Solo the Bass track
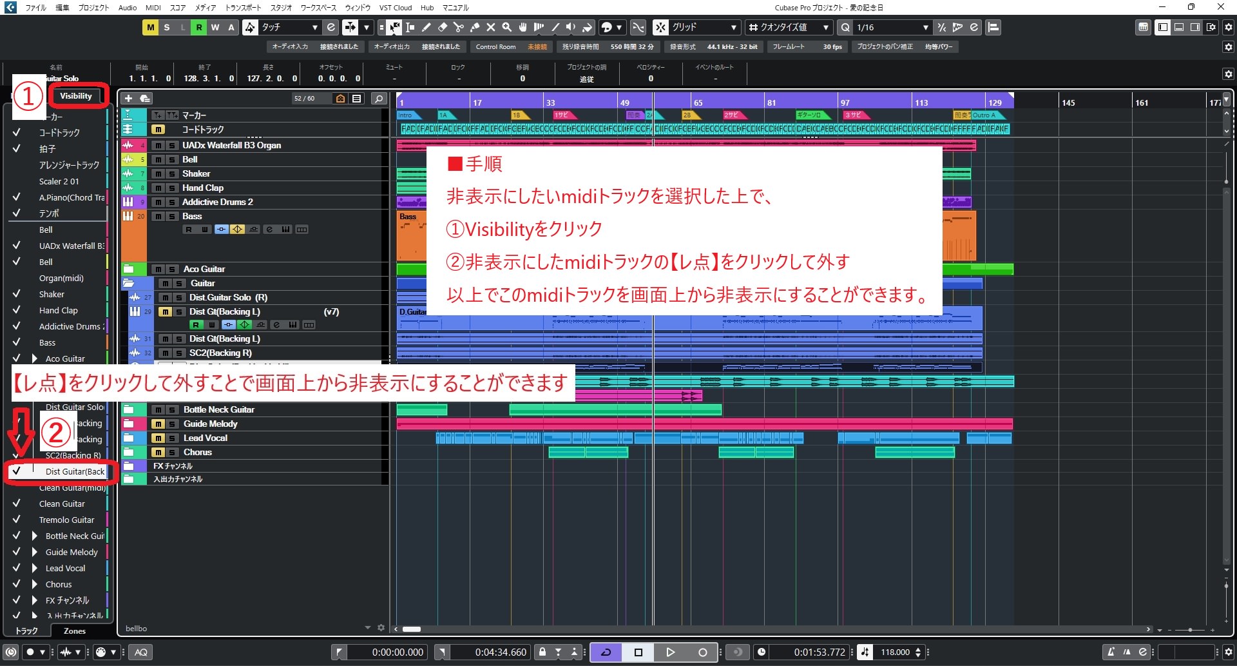Screen dimensions: 1237x666 [x=171, y=216]
